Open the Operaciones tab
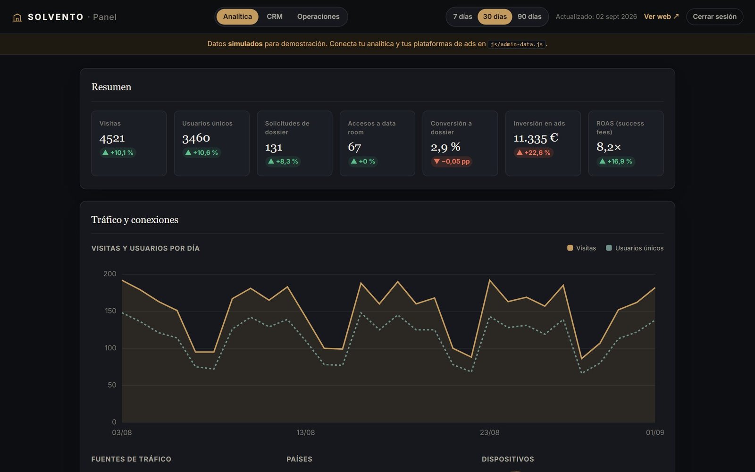This screenshot has width=755, height=472. point(318,17)
